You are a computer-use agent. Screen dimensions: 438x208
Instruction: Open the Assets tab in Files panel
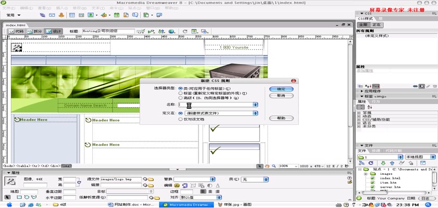(x=376, y=151)
